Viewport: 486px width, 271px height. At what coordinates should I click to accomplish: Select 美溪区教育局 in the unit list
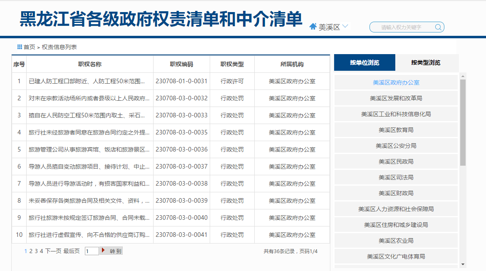pyautogui.click(x=396, y=130)
